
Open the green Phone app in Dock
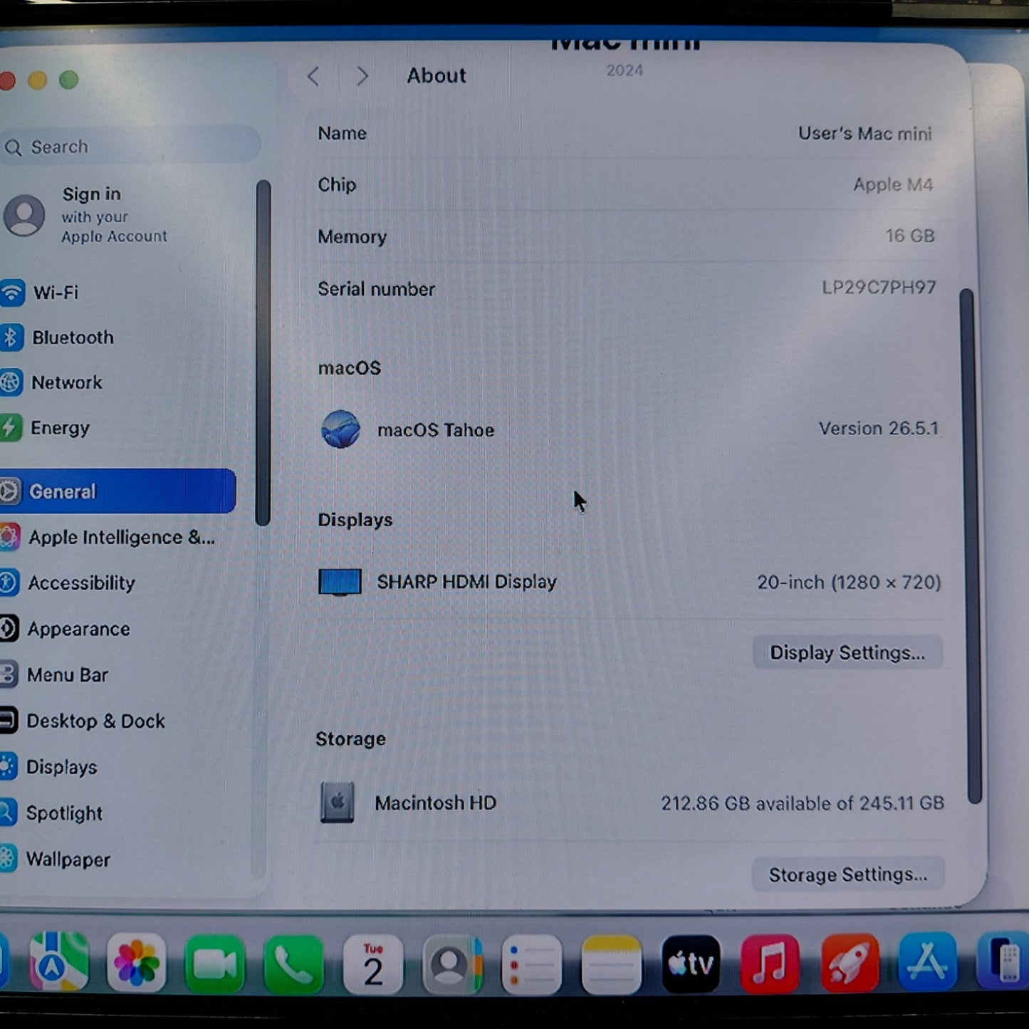293,964
